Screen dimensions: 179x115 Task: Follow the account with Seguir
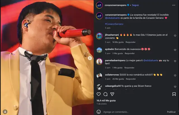(x=136, y=5)
